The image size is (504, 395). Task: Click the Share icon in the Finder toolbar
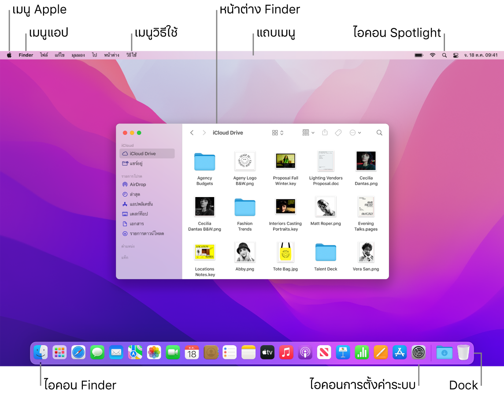(x=325, y=132)
